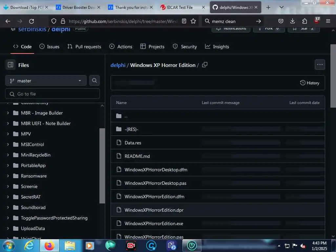Select SecretRAT in the file tree
The width and height of the screenshot is (336, 252).
[x=31, y=197]
